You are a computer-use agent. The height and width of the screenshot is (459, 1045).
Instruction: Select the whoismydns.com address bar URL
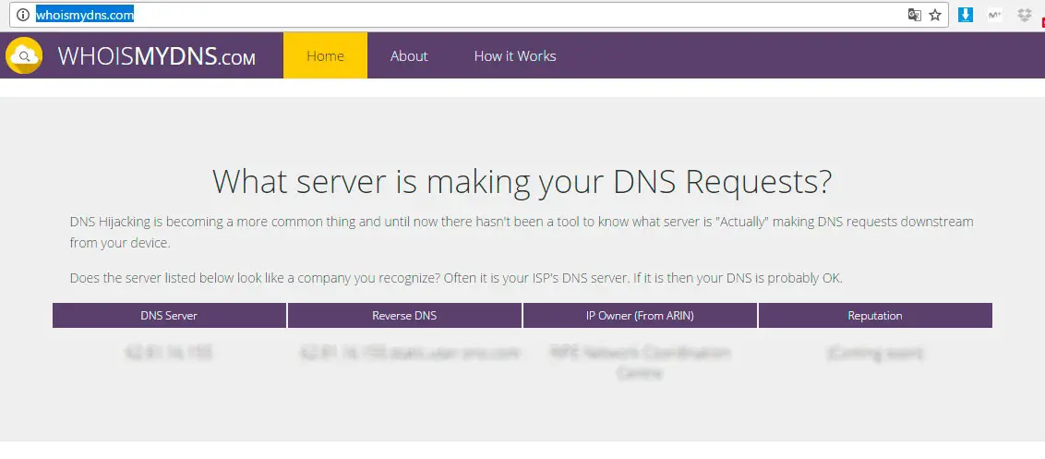pos(85,15)
